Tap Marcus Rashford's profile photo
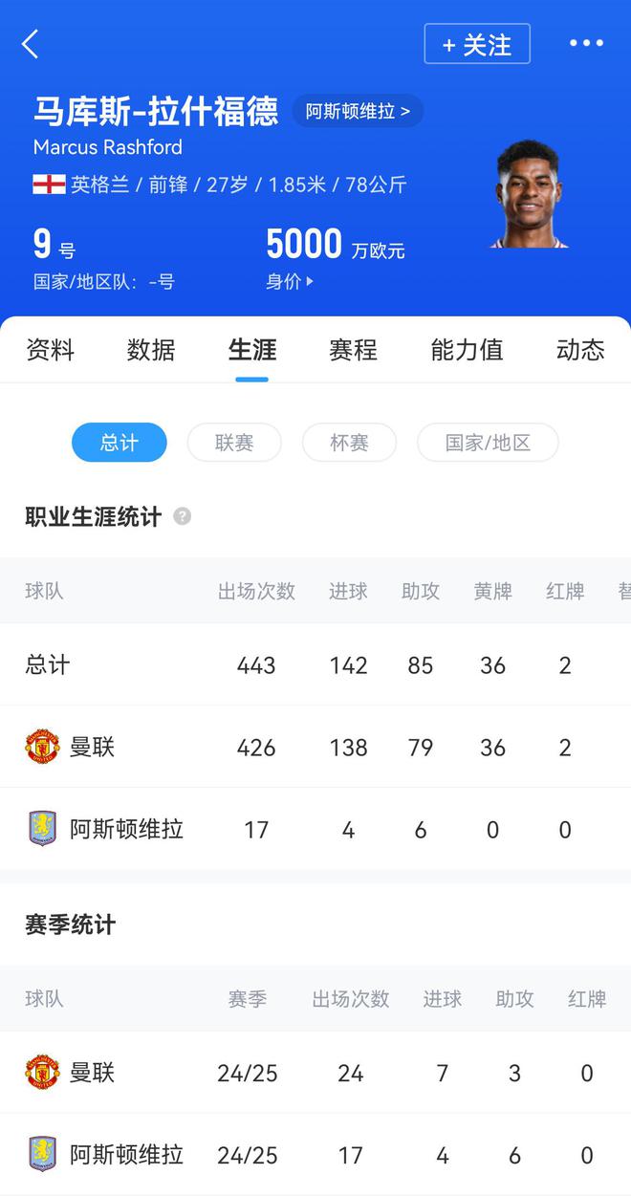Screen dimensions: 631x1196 click(x=529, y=195)
